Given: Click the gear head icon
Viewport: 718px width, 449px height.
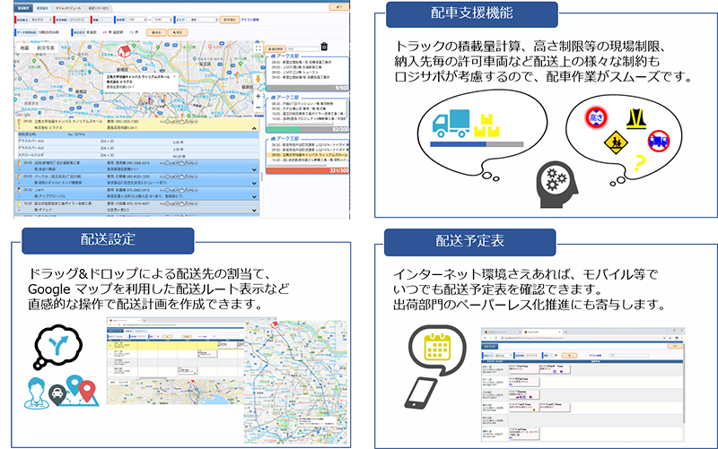Looking at the screenshot, I should [x=554, y=182].
